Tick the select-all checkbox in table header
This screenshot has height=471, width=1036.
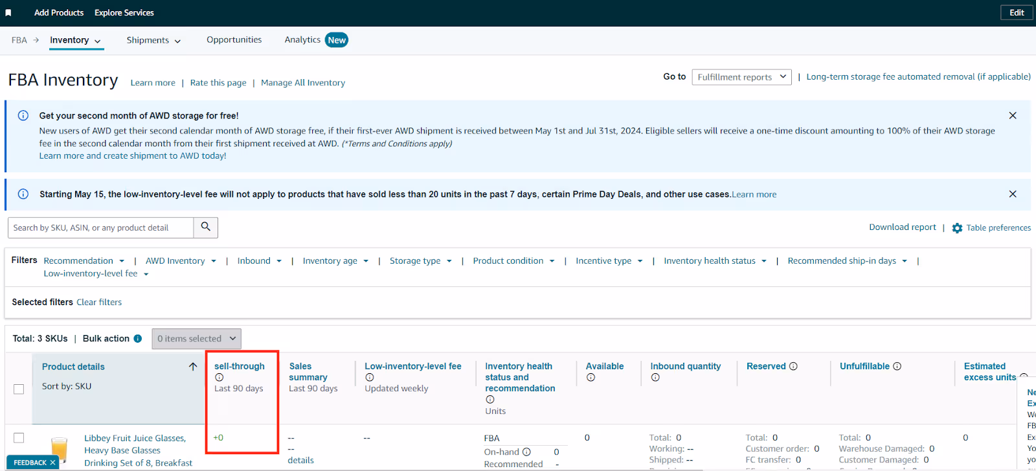(x=19, y=389)
